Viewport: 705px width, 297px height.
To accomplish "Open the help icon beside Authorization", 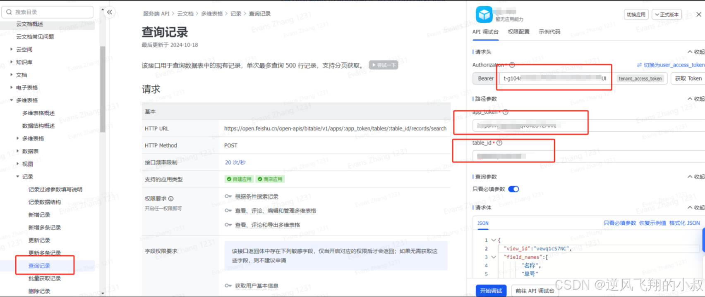I will pyautogui.click(x=512, y=65).
